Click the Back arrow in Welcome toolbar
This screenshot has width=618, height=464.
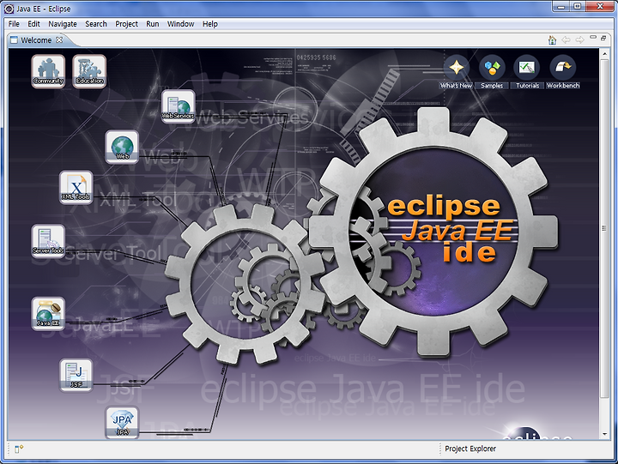566,39
